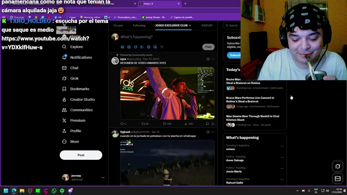This screenshot has width=347, height=195.
Task: Open Explore from the sidebar
Action: click(x=72, y=47)
